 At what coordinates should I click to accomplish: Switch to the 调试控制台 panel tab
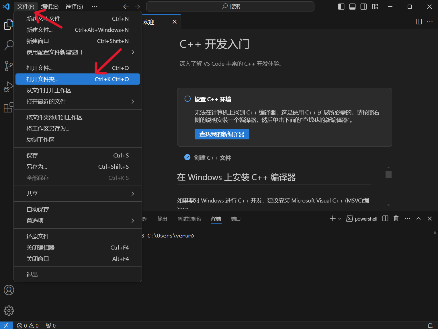(x=189, y=219)
